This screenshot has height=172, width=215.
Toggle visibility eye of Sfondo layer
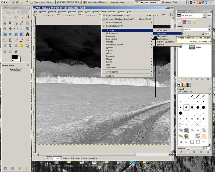pos(180,47)
